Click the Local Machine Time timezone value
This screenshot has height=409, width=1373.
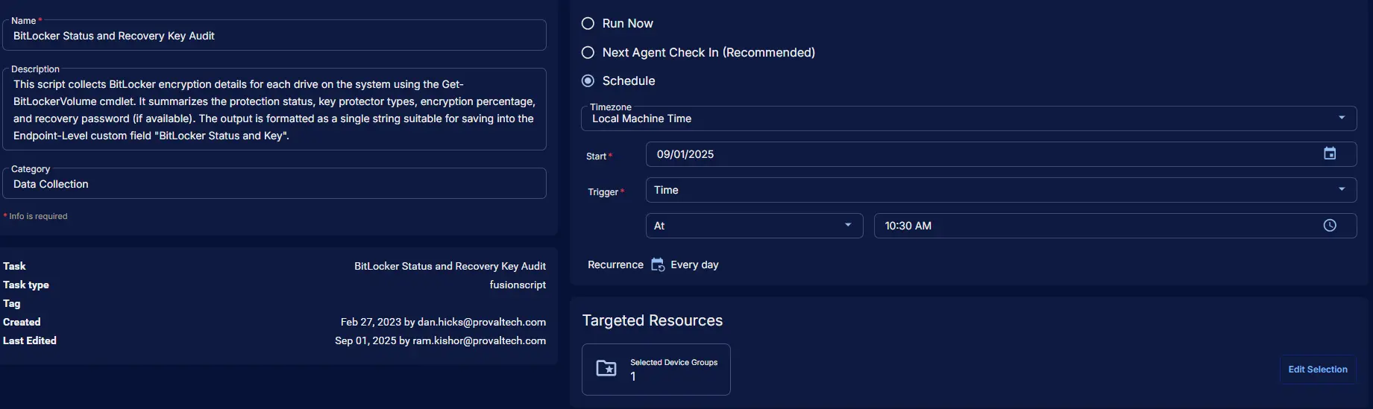pyautogui.click(x=641, y=118)
